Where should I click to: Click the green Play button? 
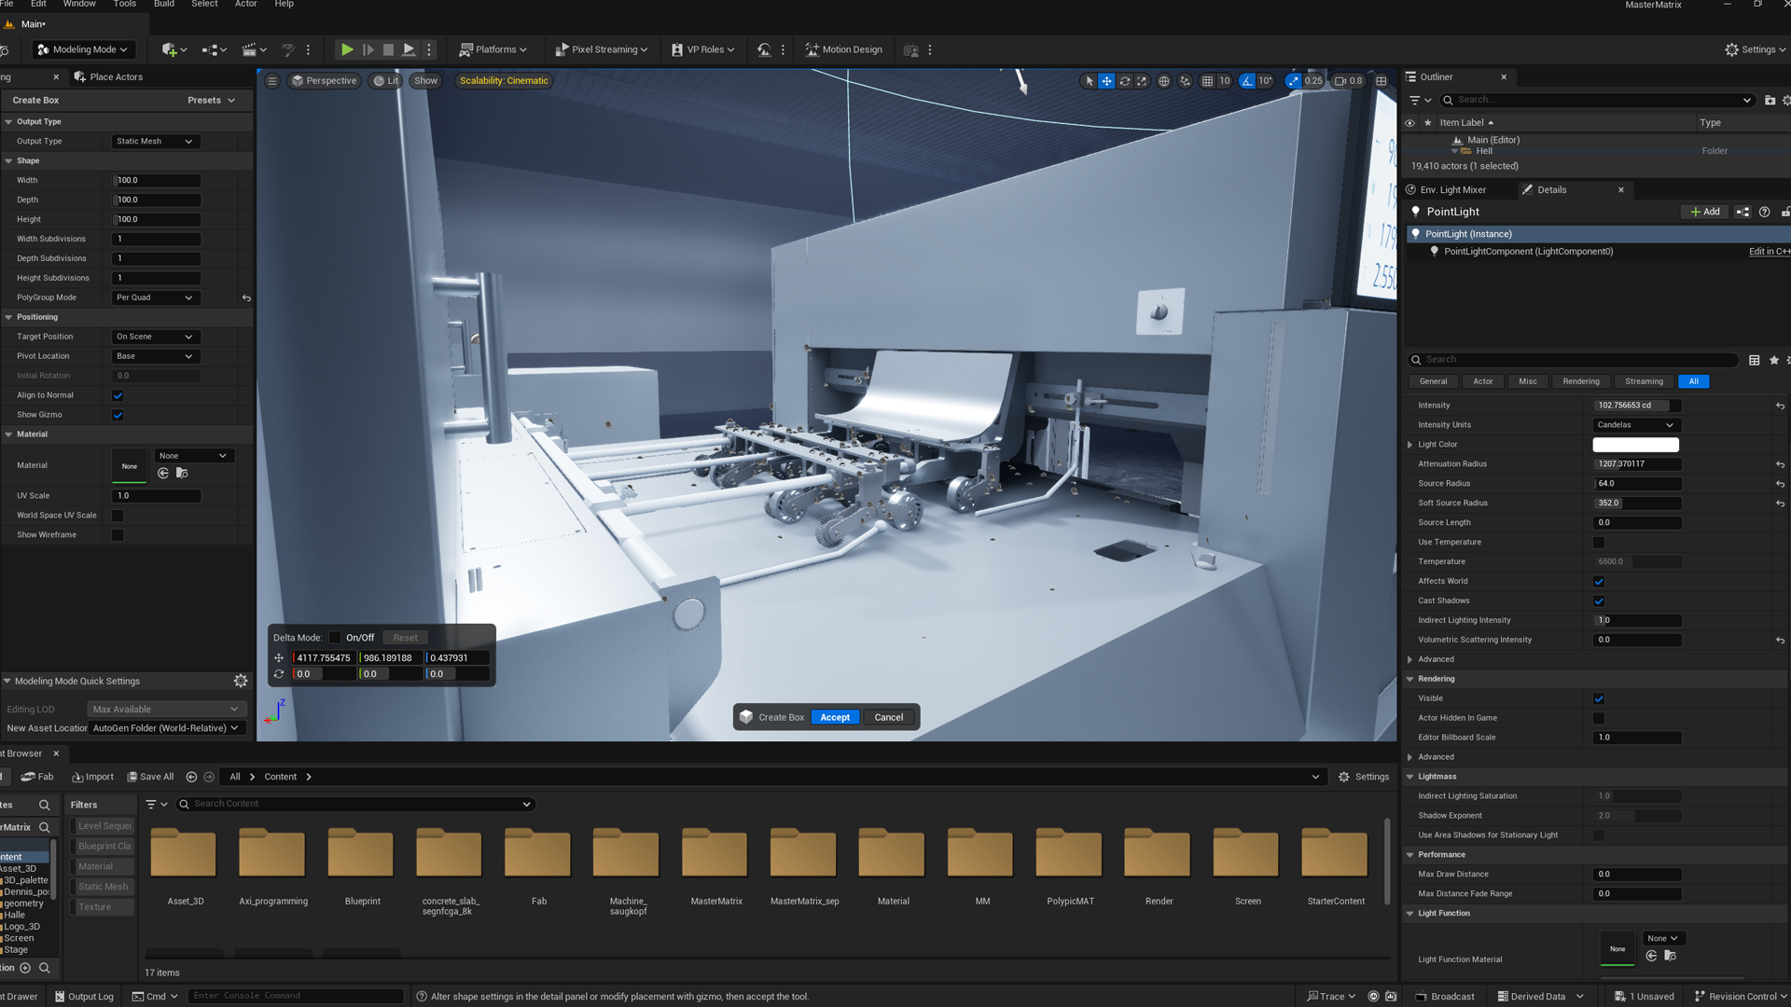(x=346, y=49)
